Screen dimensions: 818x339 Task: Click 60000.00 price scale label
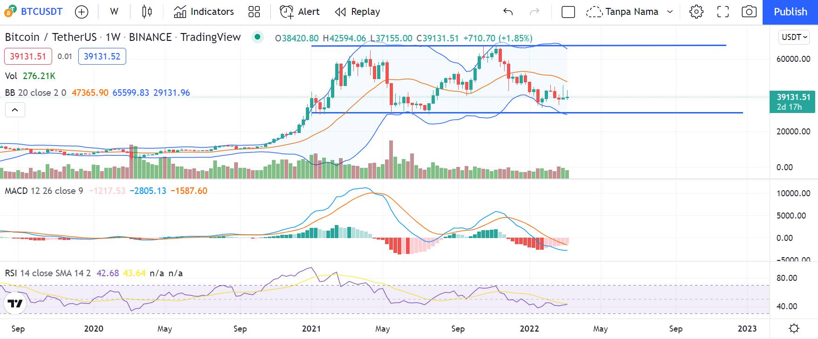[793, 59]
